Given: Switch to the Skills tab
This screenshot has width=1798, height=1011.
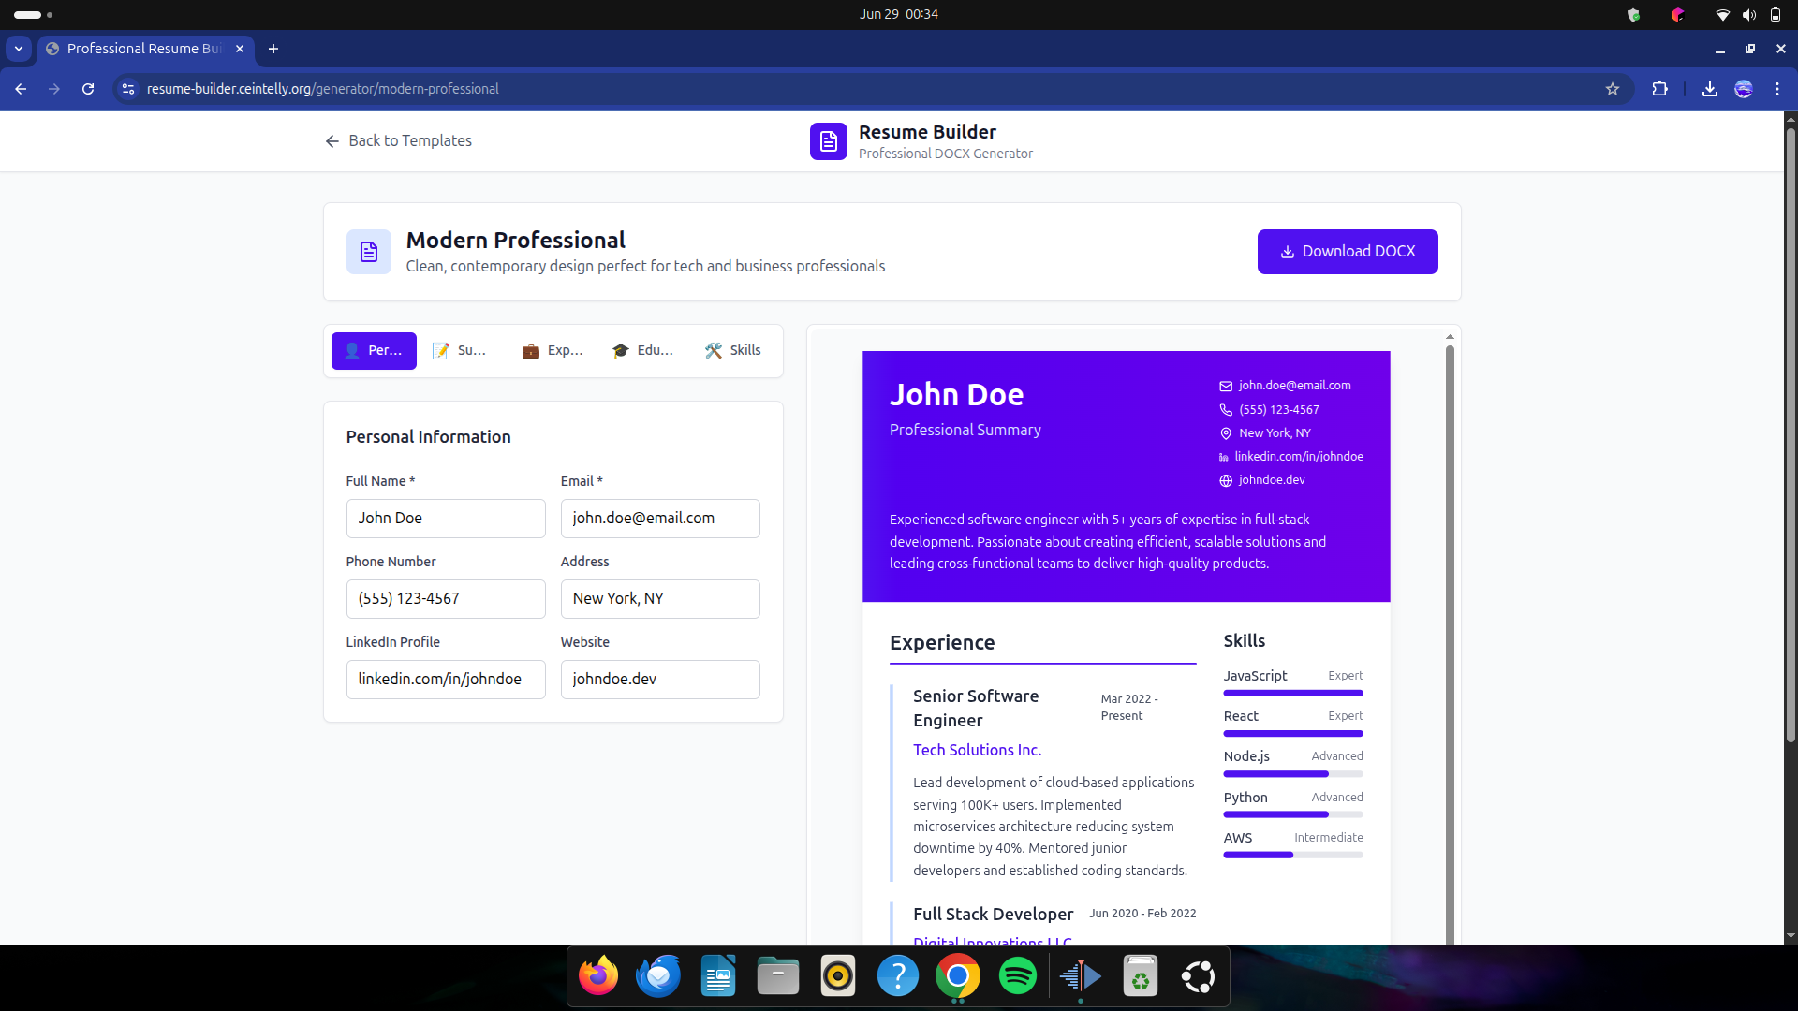Looking at the screenshot, I should click(732, 350).
